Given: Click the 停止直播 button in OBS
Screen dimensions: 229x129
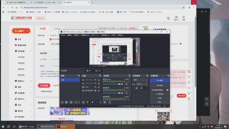Looking at the screenshot, I should [159, 81].
